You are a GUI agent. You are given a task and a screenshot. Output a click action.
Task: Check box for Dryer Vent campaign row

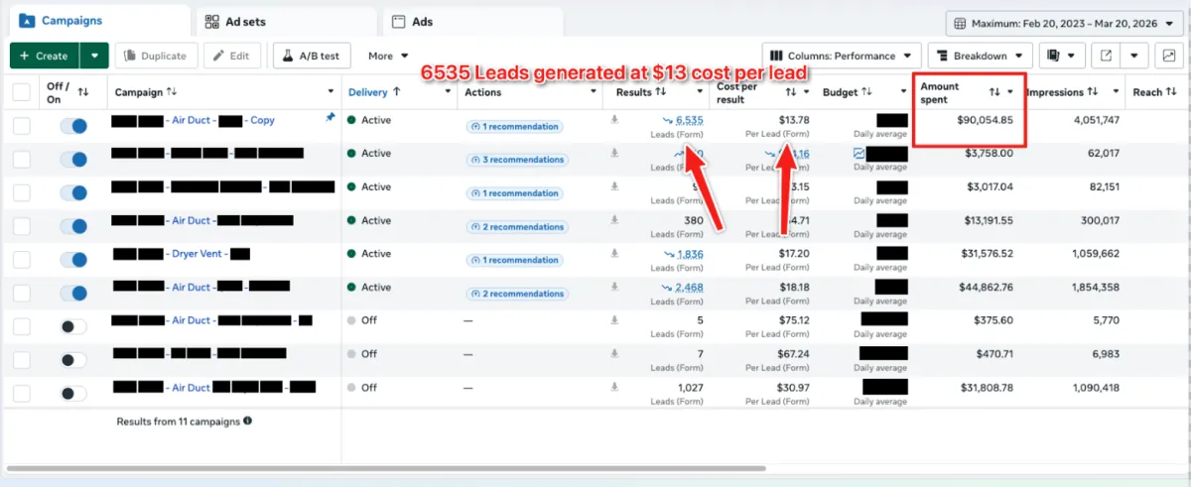(21, 260)
